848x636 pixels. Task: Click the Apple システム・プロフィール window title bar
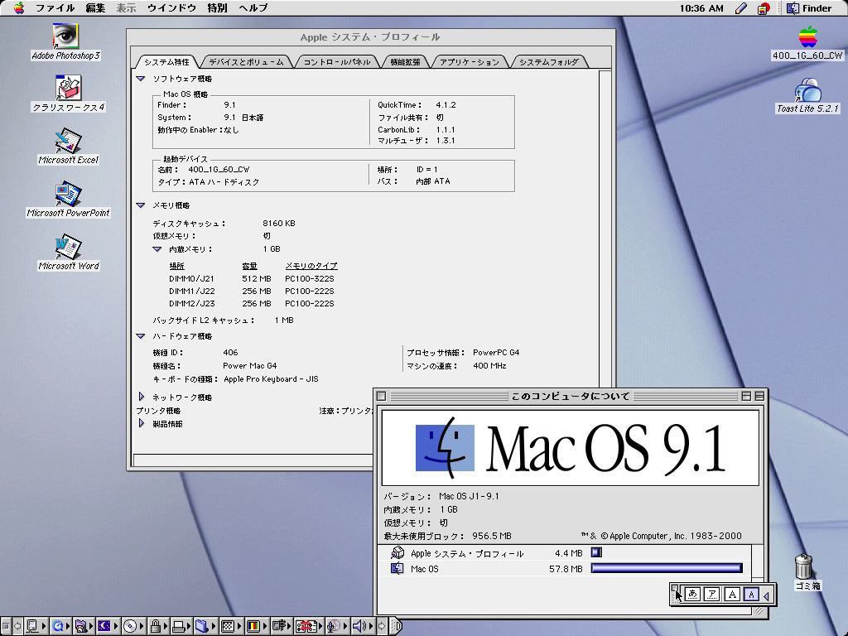(370, 36)
